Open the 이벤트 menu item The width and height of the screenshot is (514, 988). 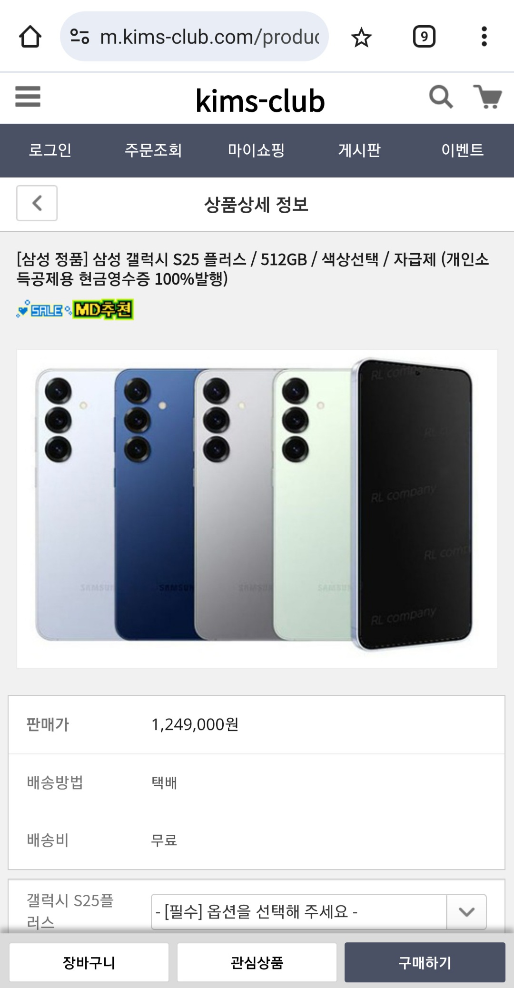[x=462, y=150]
